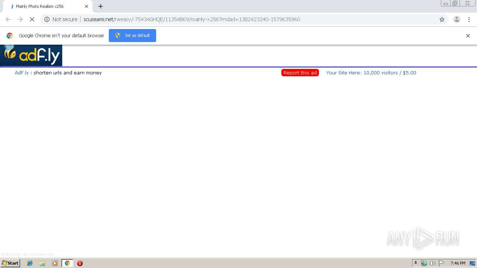Screen dimensions: 477x268
Task: Open Your Site Here advertising link
Action: 371,73
